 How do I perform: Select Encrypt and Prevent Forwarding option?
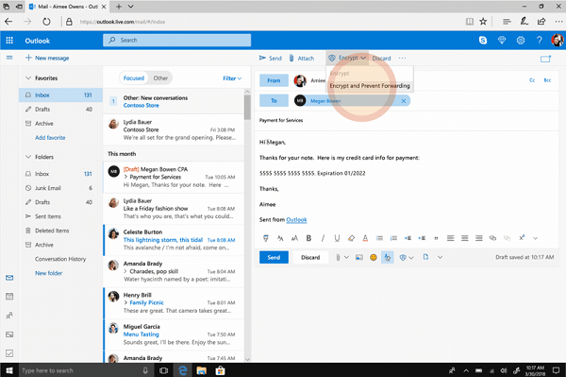[370, 86]
